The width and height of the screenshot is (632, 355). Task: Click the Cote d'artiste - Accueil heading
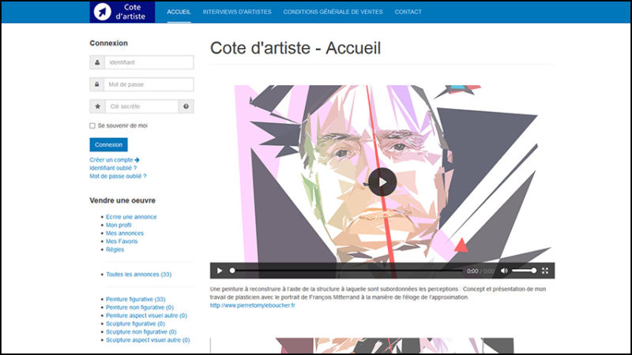295,48
